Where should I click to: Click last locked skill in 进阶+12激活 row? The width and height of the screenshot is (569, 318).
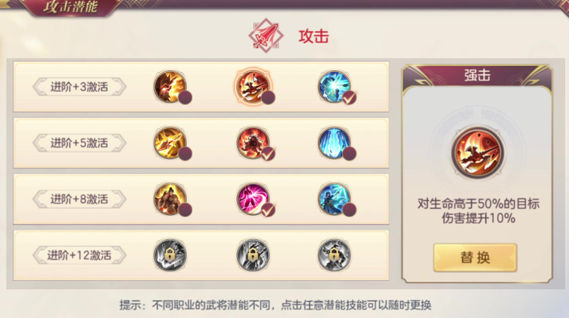tap(334, 255)
